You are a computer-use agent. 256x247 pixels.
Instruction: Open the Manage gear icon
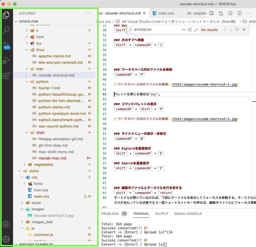[6, 239]
